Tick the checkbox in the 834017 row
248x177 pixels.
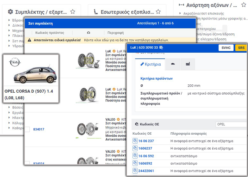(x=27, y=129)
